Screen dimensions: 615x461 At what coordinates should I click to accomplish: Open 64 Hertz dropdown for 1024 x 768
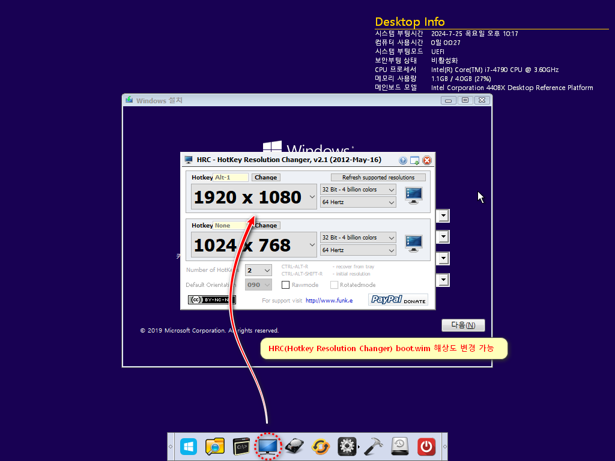[358, 250]
